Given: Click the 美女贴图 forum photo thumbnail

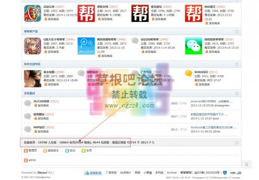Looking at the screenshot, I should [x=32, y=79].
